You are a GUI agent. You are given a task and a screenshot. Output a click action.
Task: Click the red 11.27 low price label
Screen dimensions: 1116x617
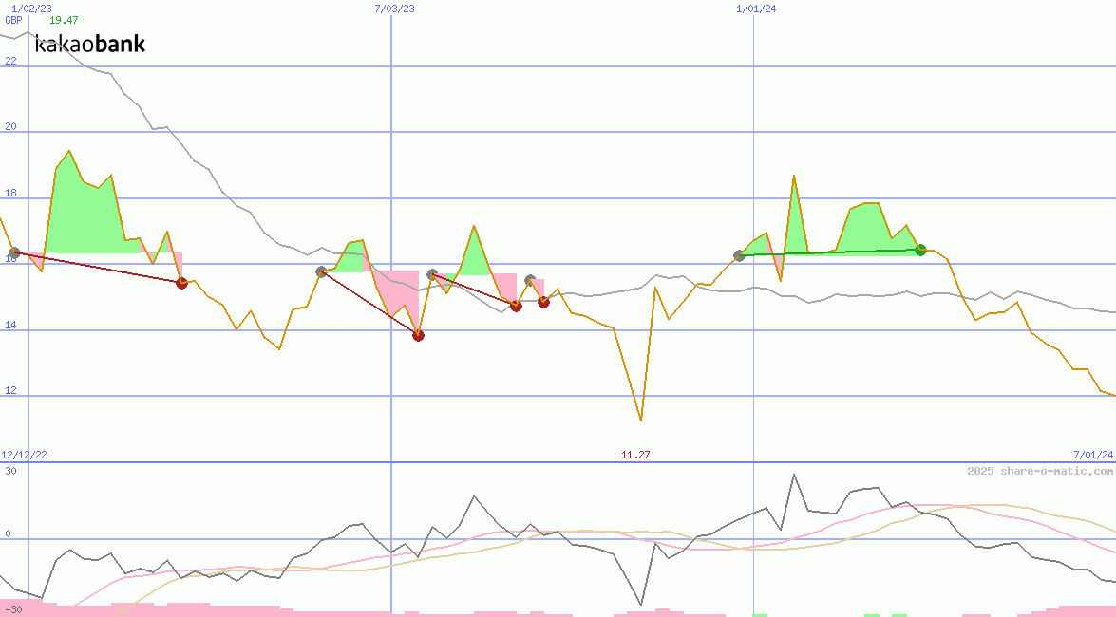[635, 456]
